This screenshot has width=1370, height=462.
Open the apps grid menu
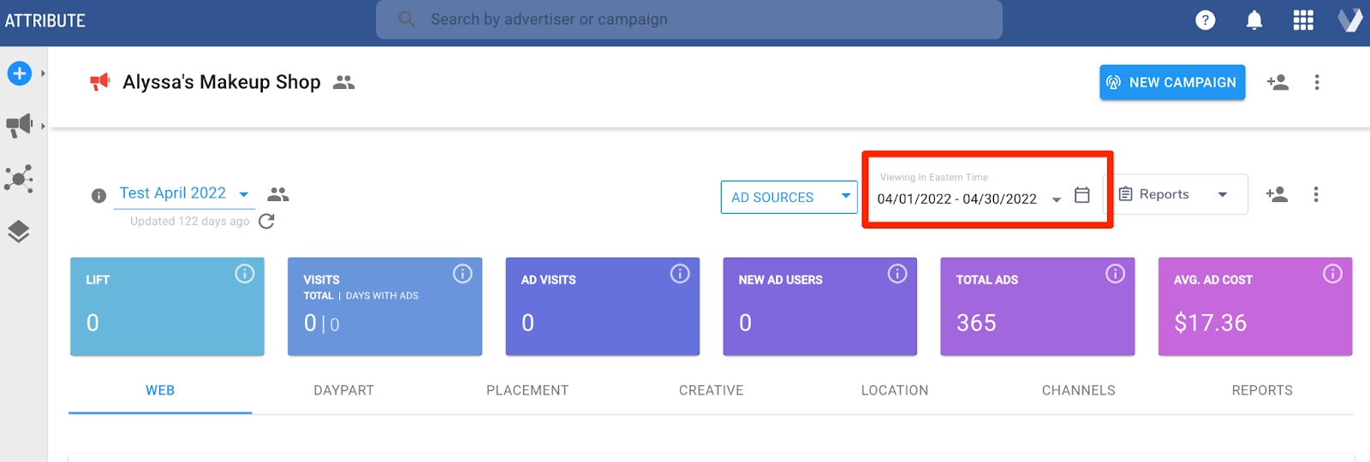point(1302,20)
